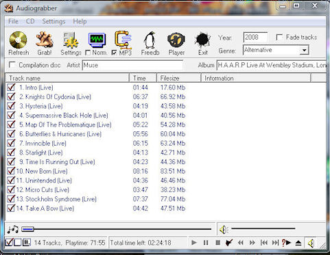Click the Artist input field containing Muse
Image resolution: width=330 pixels, height=255 pixels.
click(x=132, y=65)
